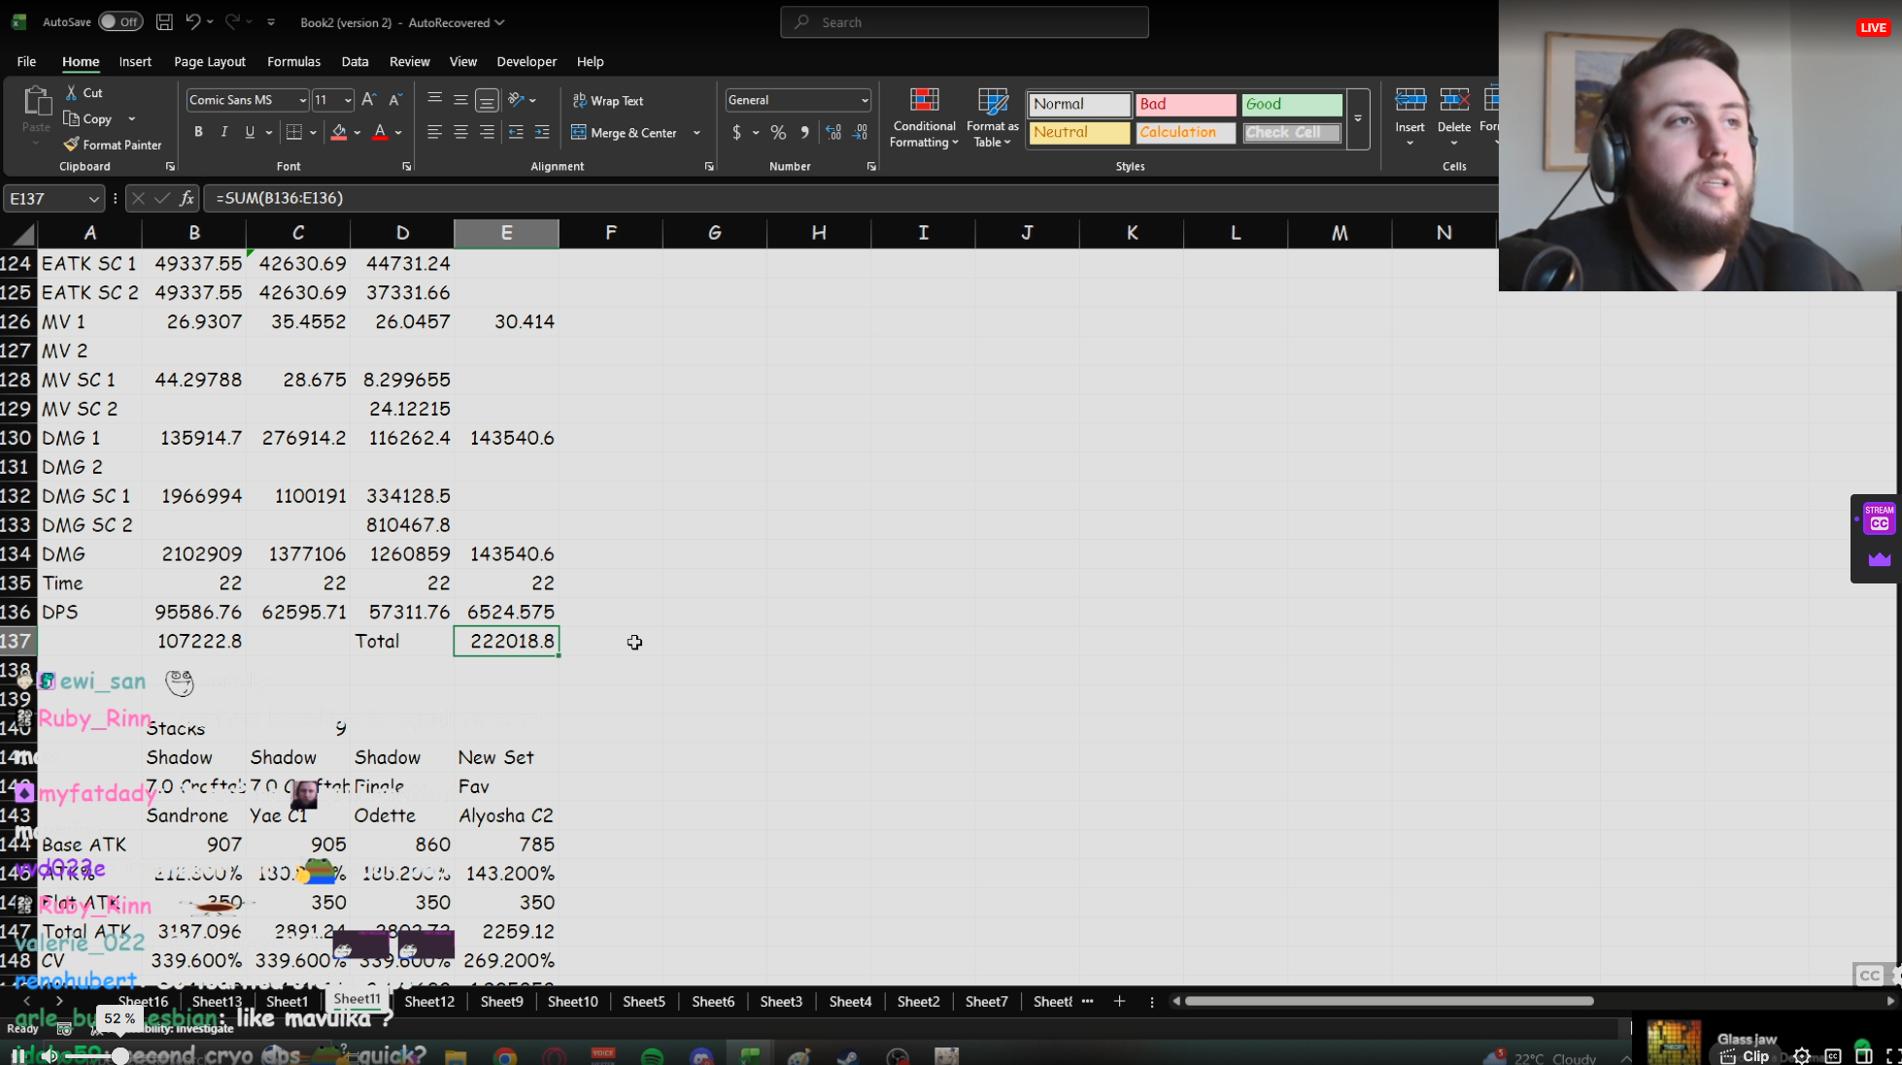This screenshot has height=1065, width=1902.
Task: Center text horizontally in the cell
Action: tap(460, 132)
